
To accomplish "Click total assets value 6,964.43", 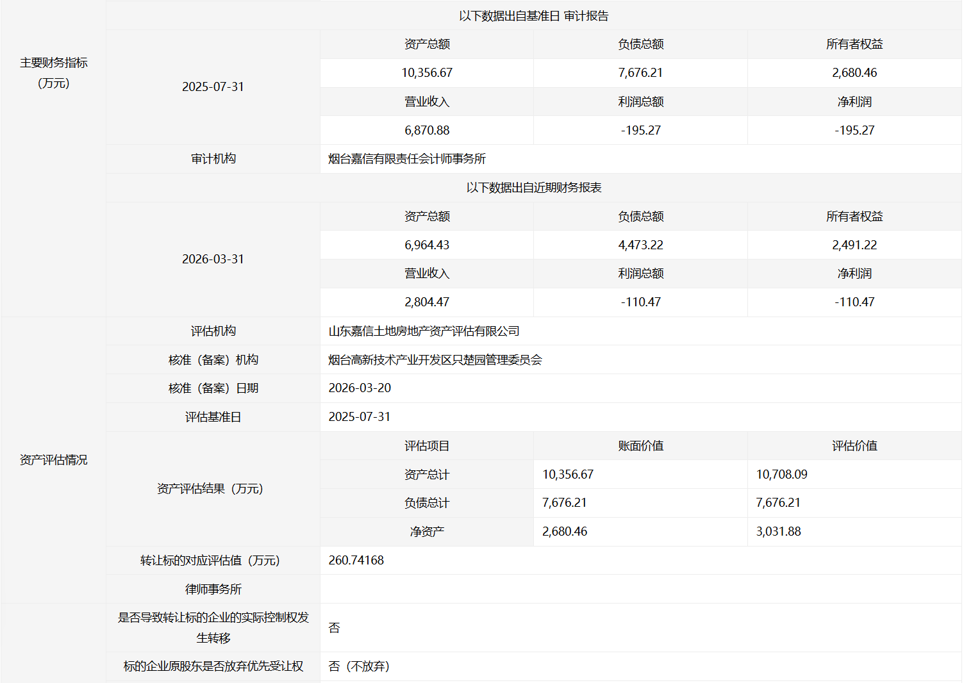I will pos(427,245).
